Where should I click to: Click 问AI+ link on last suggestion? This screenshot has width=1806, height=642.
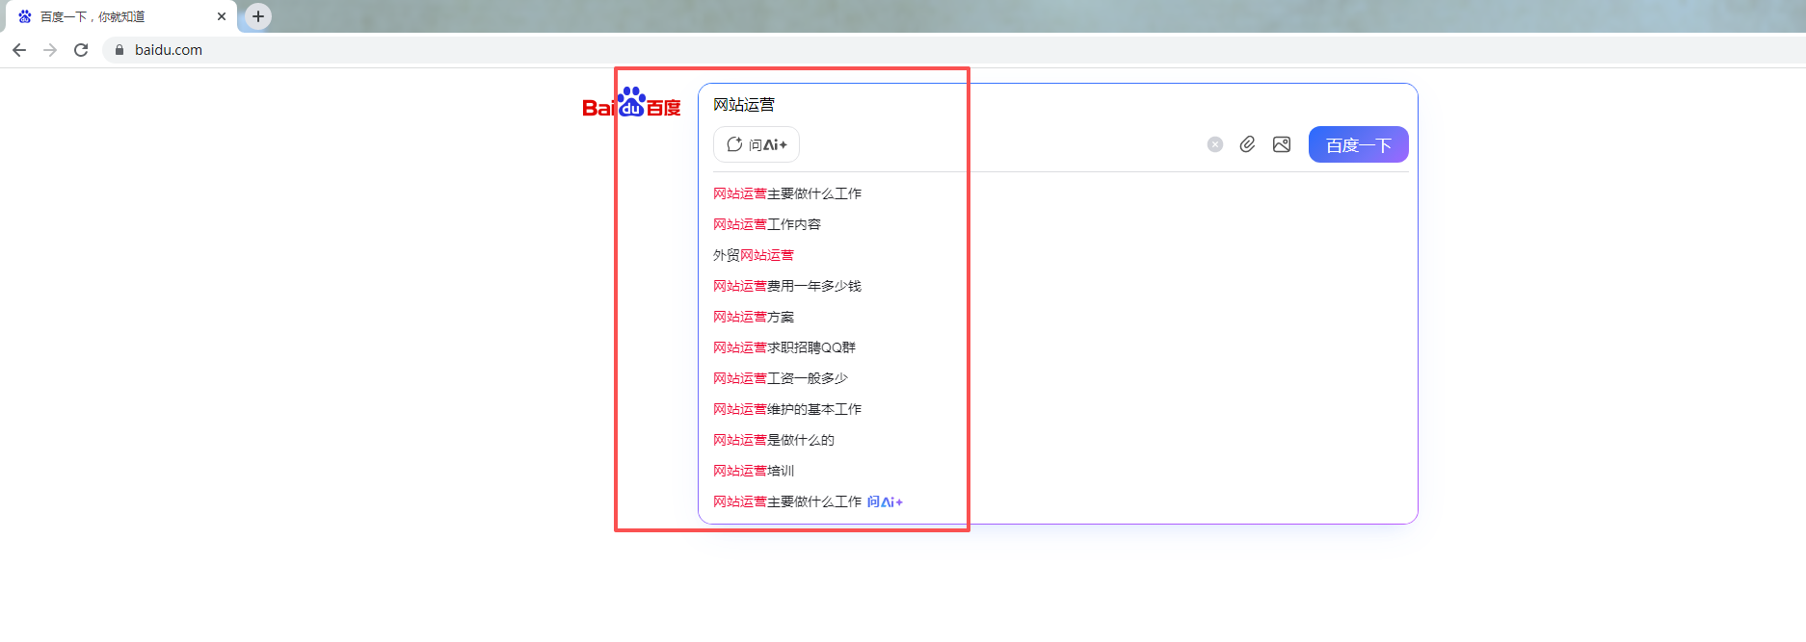click(885, 501)
